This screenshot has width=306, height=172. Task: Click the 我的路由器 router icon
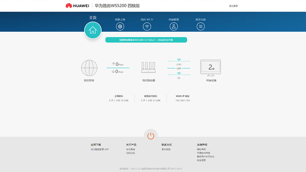coord(148,68)
